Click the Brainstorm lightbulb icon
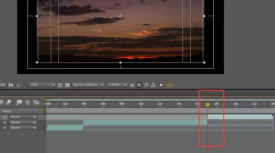Screen dimensions: 275x153 pos(19,102)
